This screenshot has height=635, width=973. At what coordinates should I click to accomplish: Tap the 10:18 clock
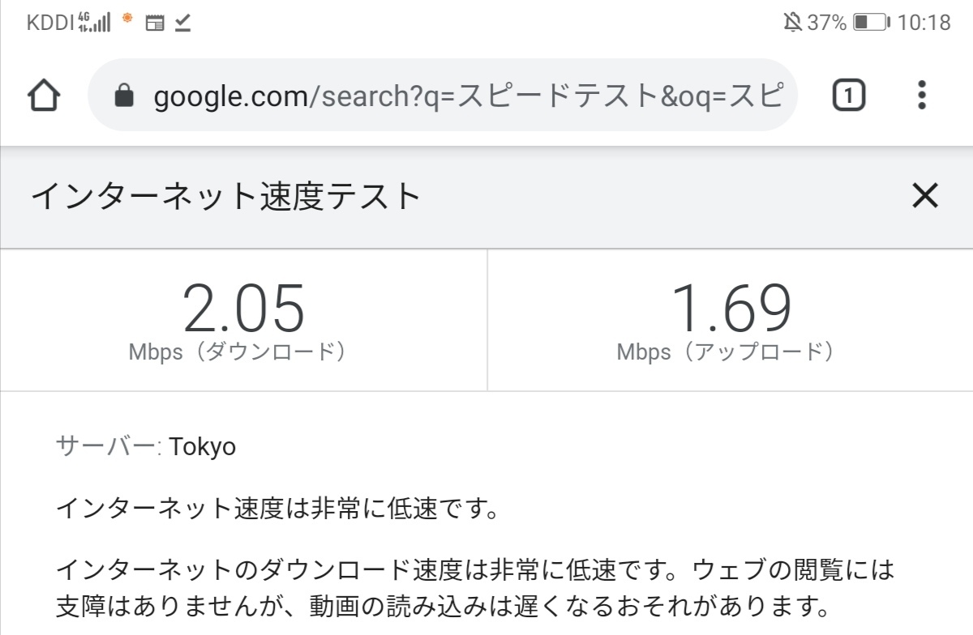pos(924,23)
